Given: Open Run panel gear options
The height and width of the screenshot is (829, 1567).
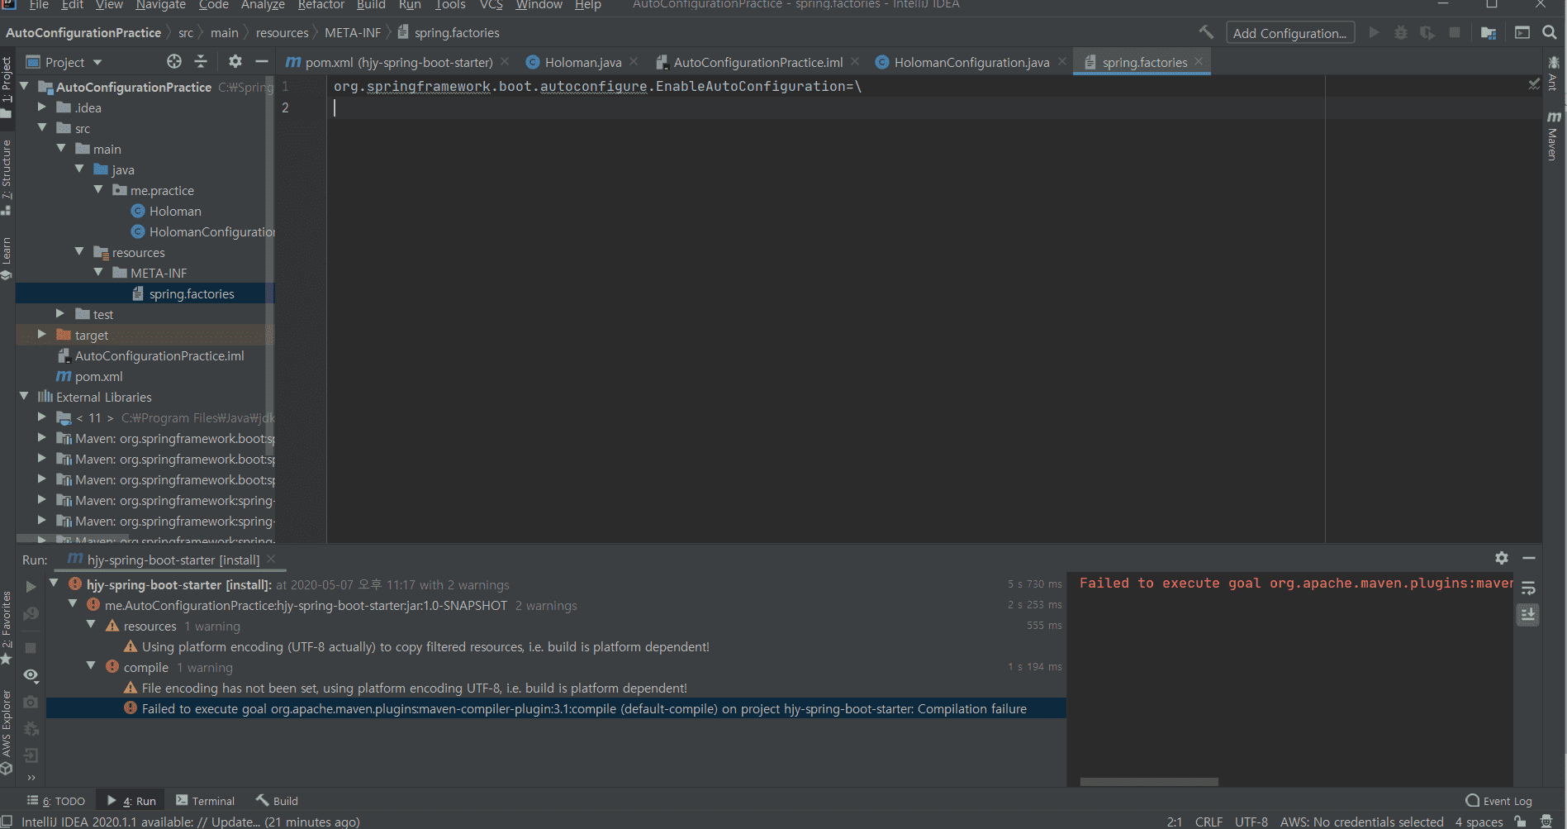Looking at the screenshot, I should click(x=1502, y=558).
